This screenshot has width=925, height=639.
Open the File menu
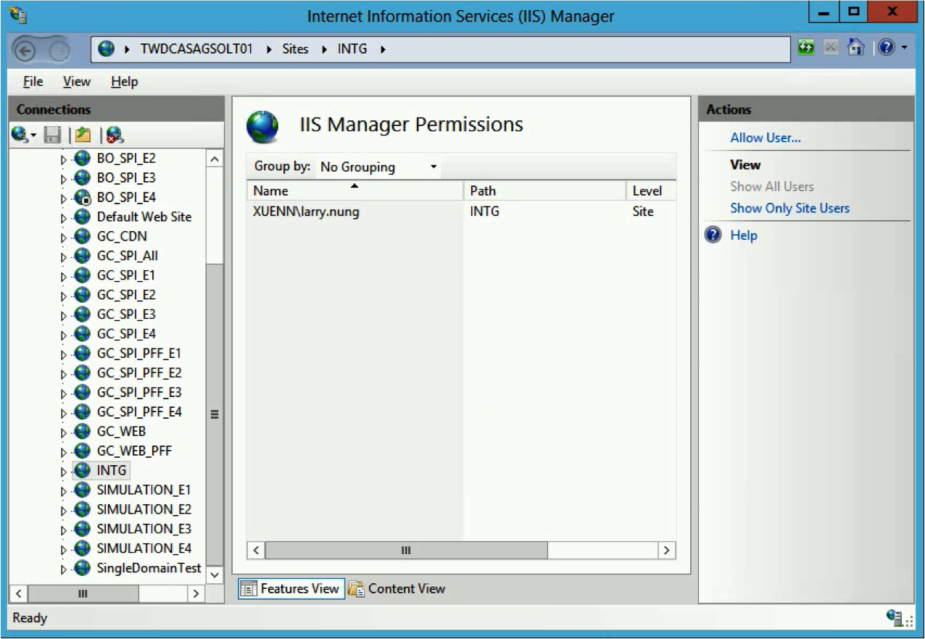33,82
